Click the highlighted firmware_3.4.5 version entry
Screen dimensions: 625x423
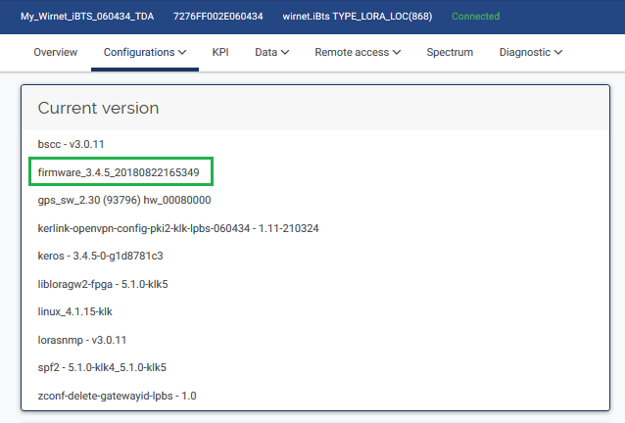(x=119, y=172)
